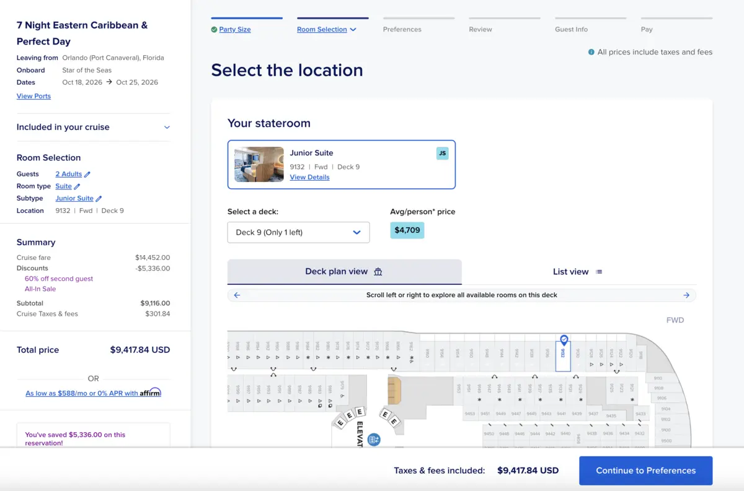
Task: Click the pencil icon next to 2 Adults
Action: (x=87, y=175)
